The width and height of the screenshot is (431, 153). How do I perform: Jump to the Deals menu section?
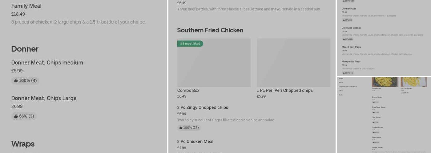pos(340,95)
